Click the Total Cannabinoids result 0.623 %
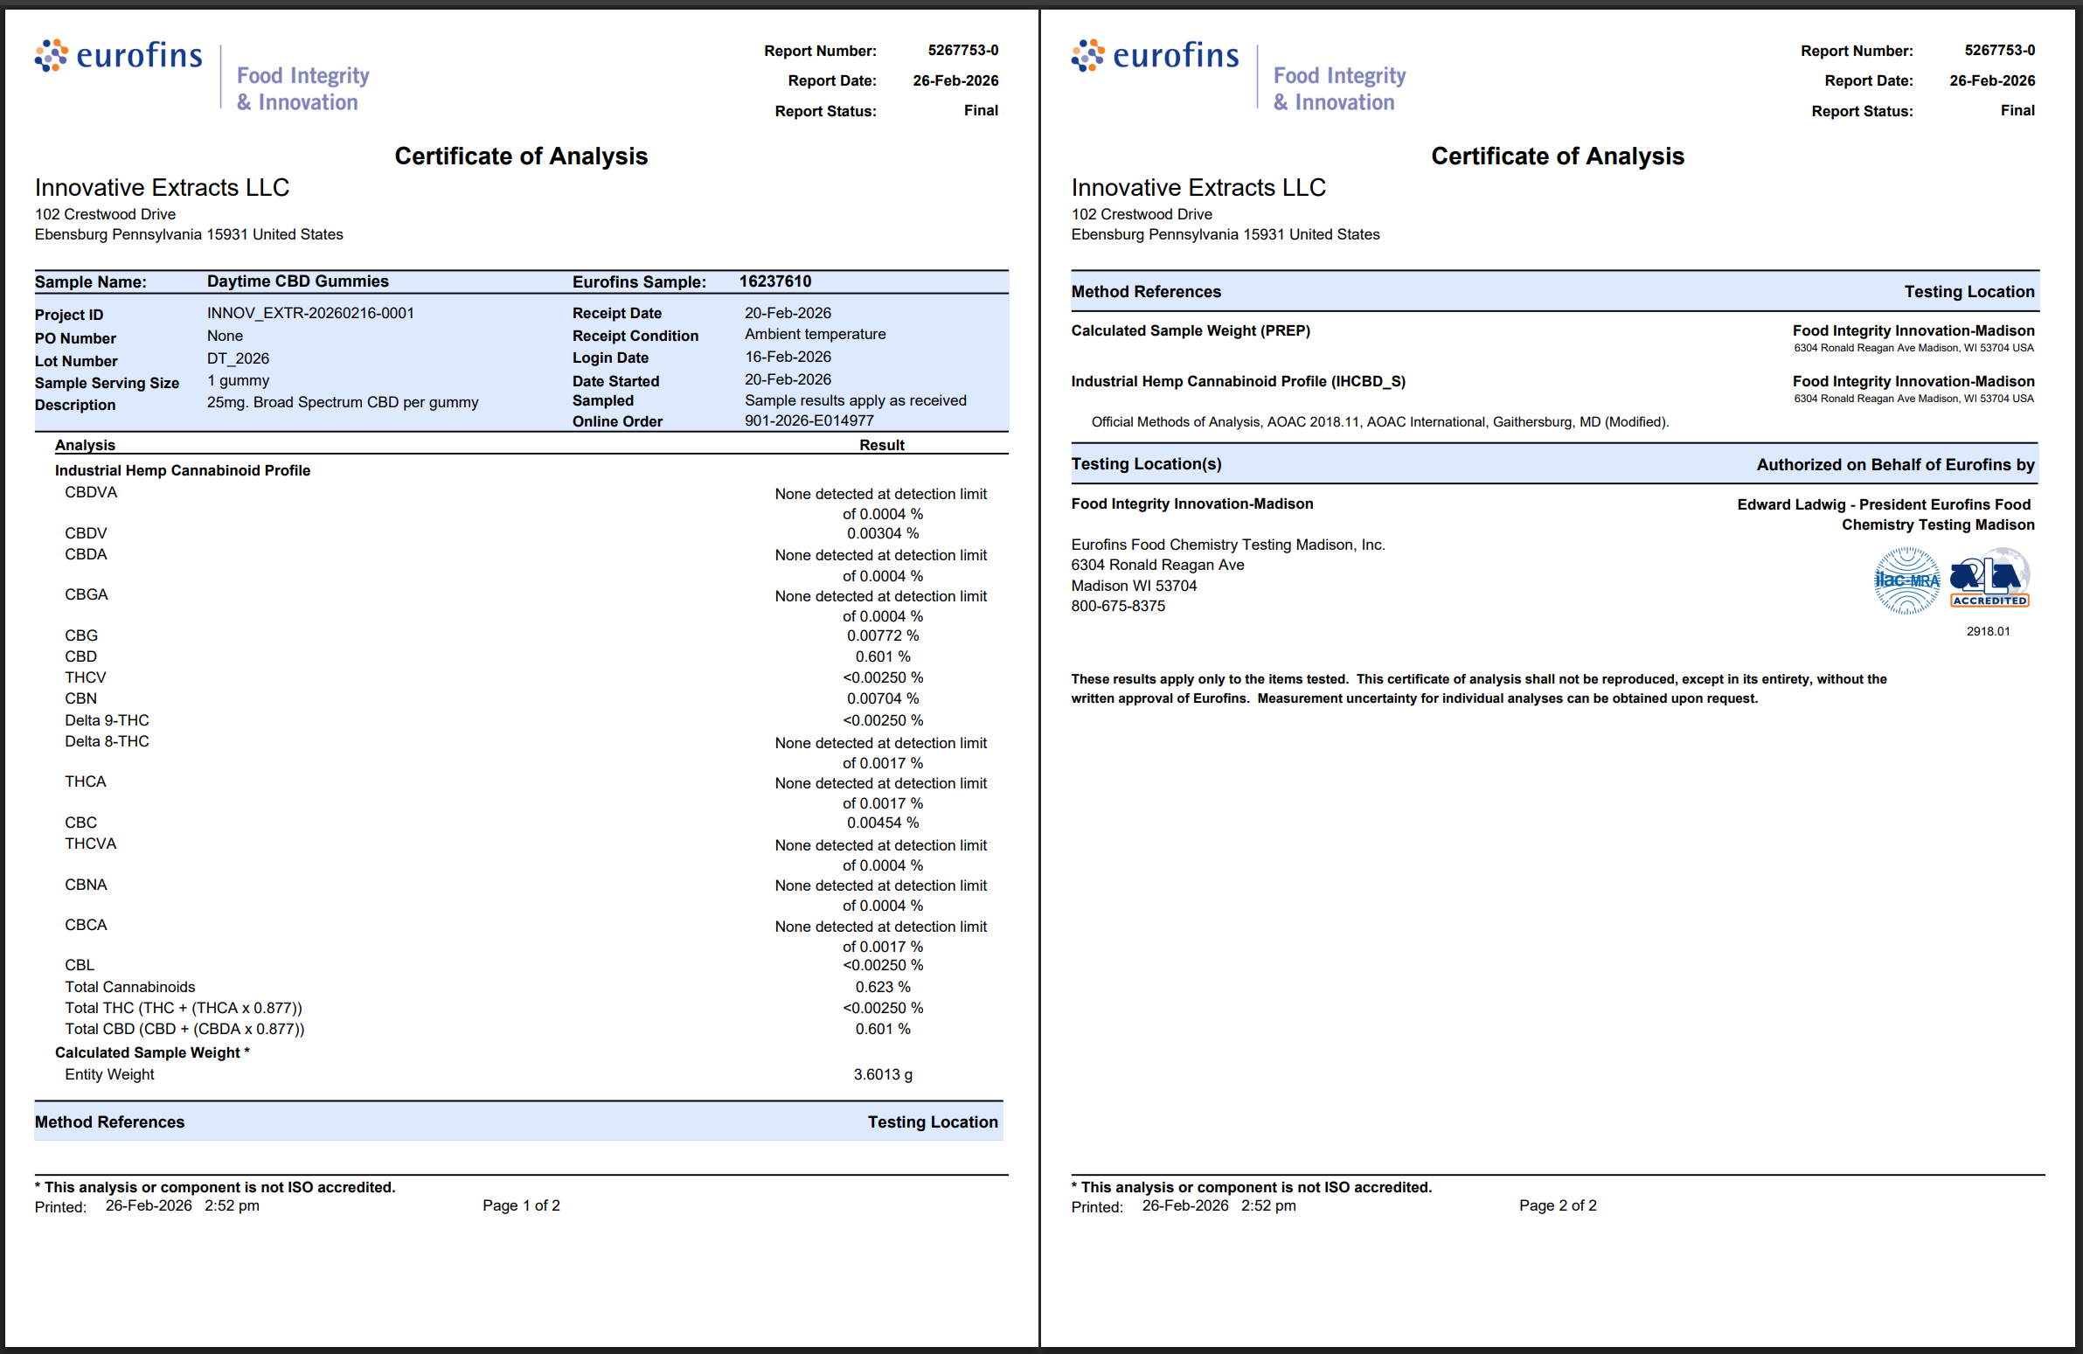 pos(882,986)
